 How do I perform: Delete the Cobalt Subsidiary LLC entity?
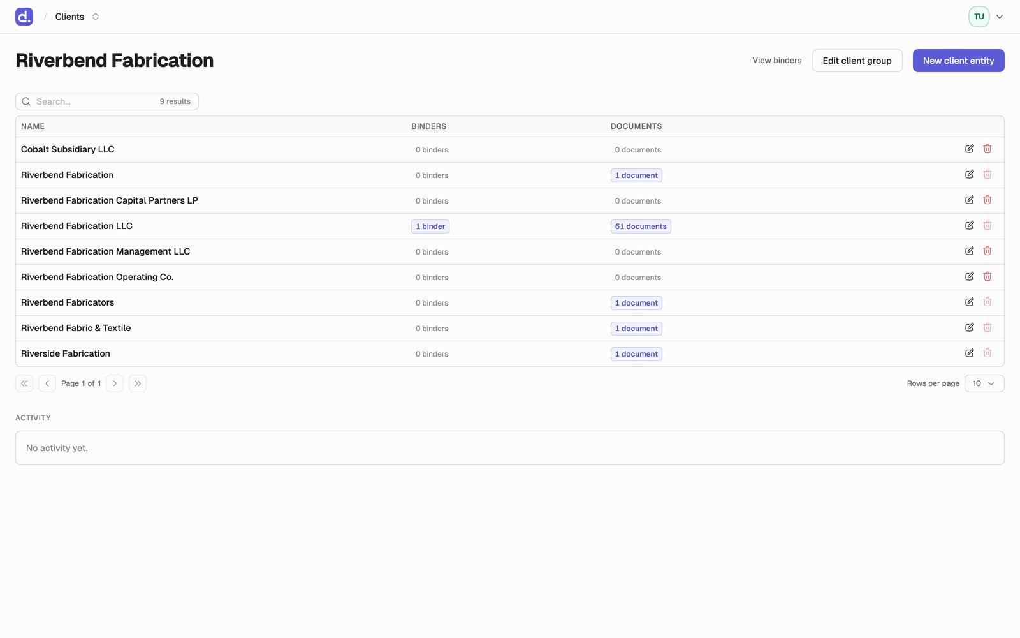click(987, 149)
